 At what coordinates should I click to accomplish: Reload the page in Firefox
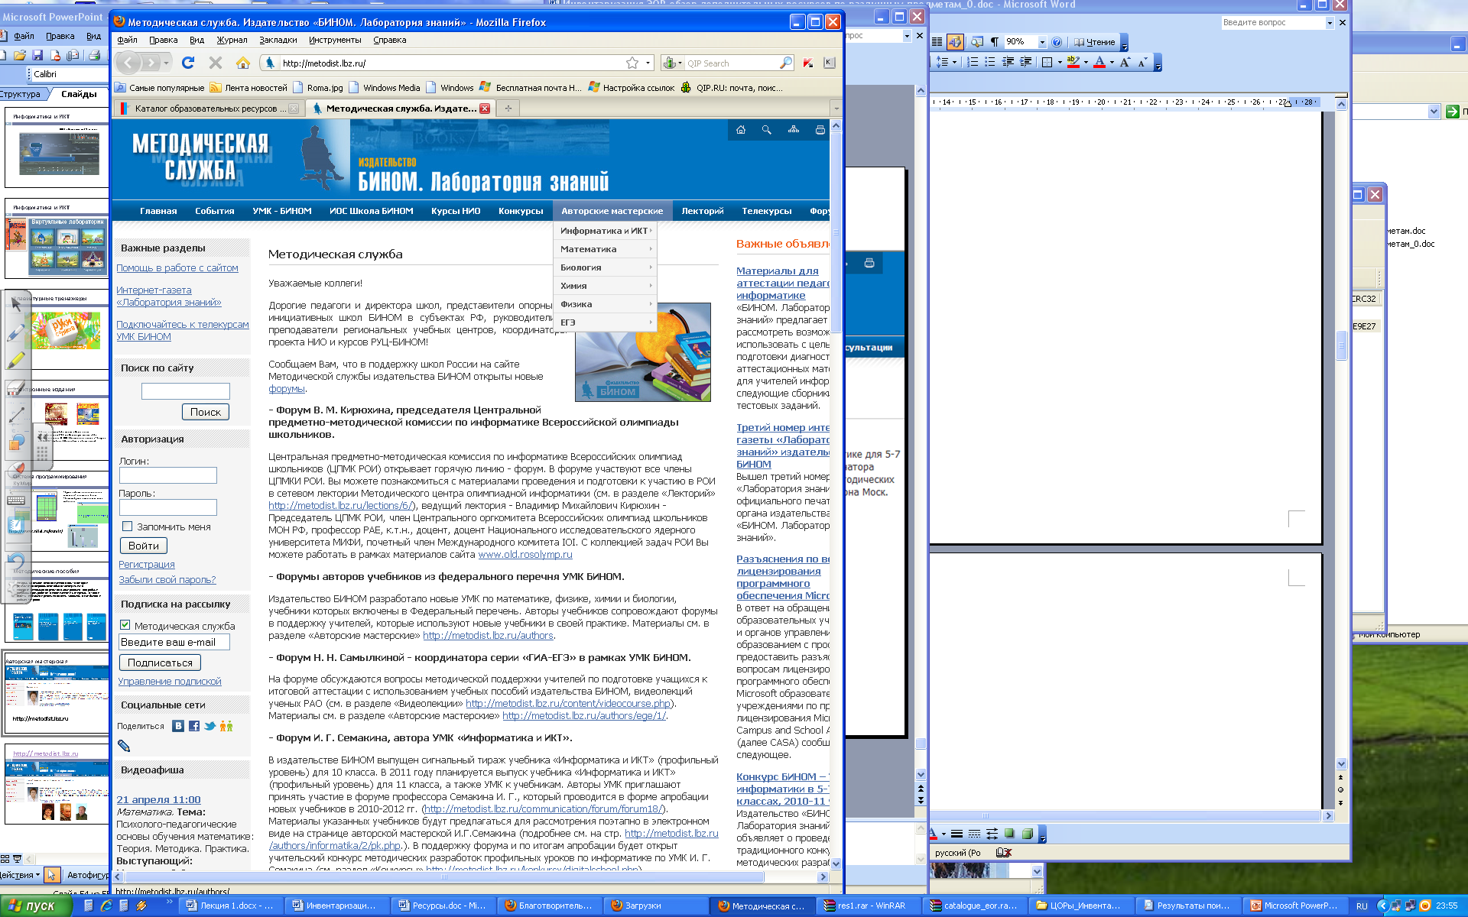(x=188, y=63)
